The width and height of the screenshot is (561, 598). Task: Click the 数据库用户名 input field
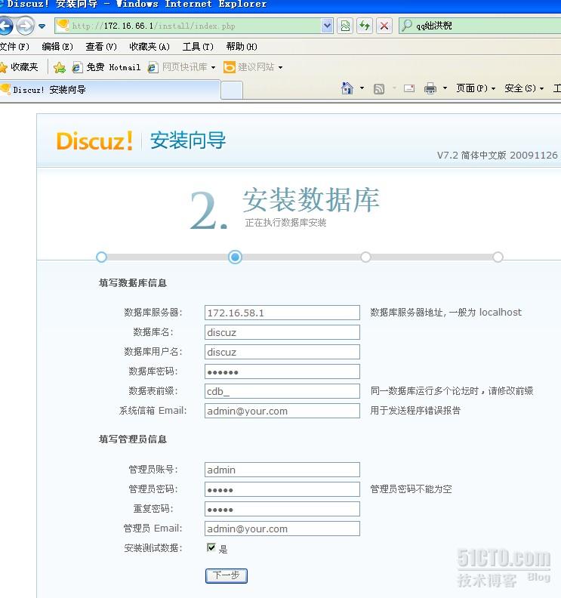click(282, 352)
